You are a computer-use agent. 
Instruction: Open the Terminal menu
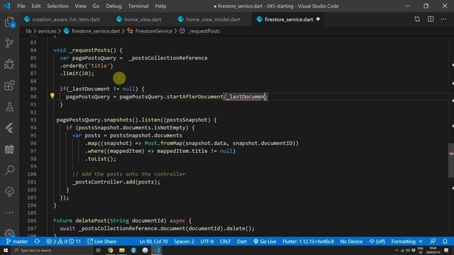tap(138, 6)
